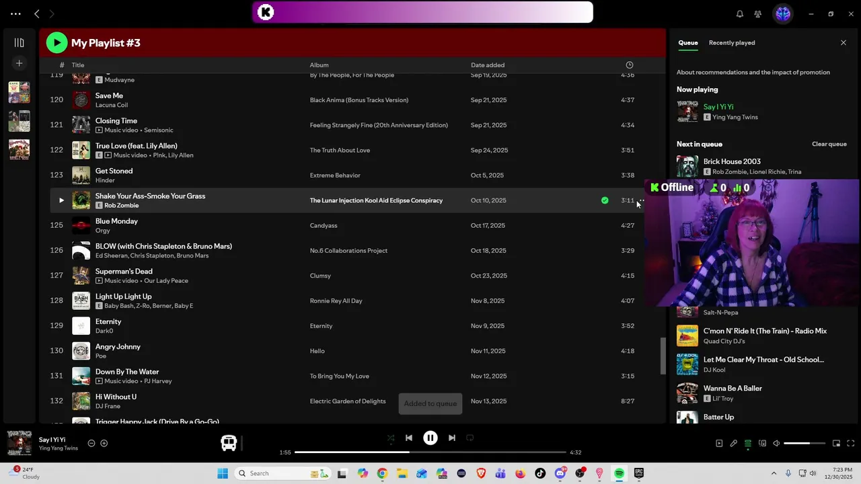Viewport: 861px width, 484px height.
Task: Sort tracks by Album column
Action: tap(319, 65)
